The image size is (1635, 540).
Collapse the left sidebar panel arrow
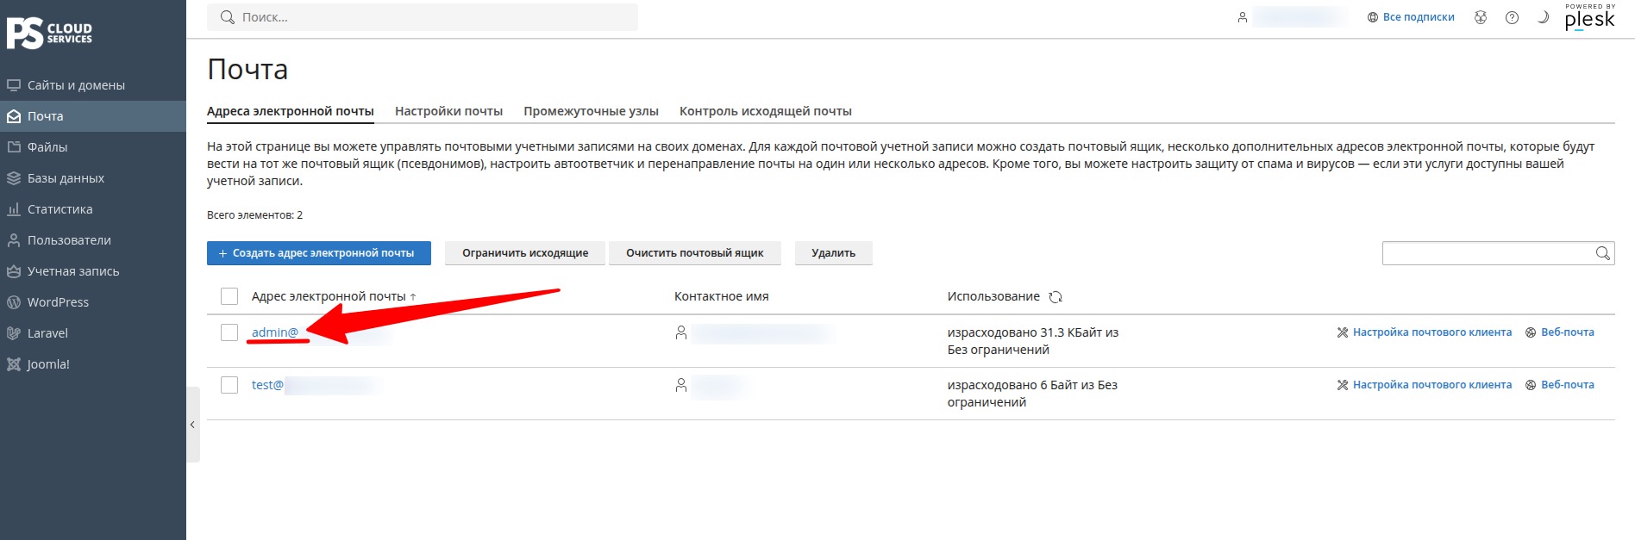[x=193, y=425]
